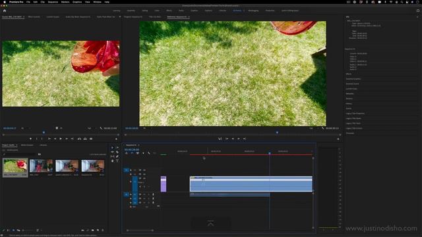Select the Slip tool

click(x=113, y=157)
